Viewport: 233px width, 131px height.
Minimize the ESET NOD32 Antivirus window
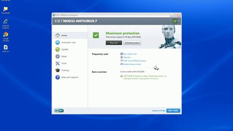pyautogui.click(x=171, y=15)
